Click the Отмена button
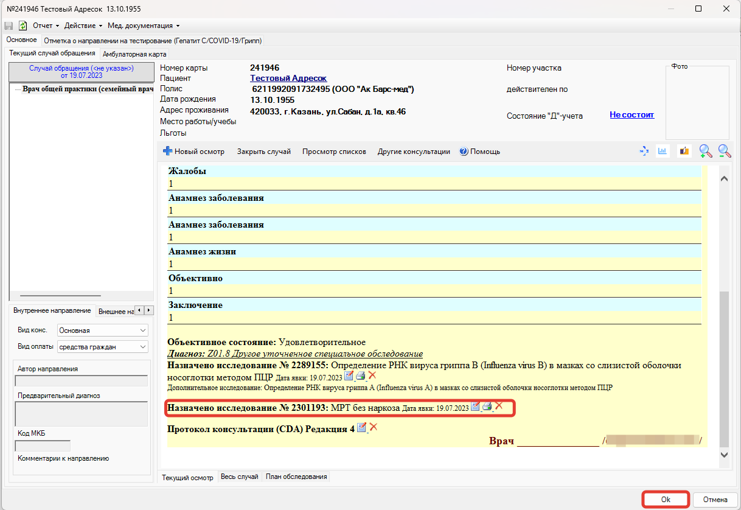This screenshot has height=510, width=741. click(x=715, y=499)
